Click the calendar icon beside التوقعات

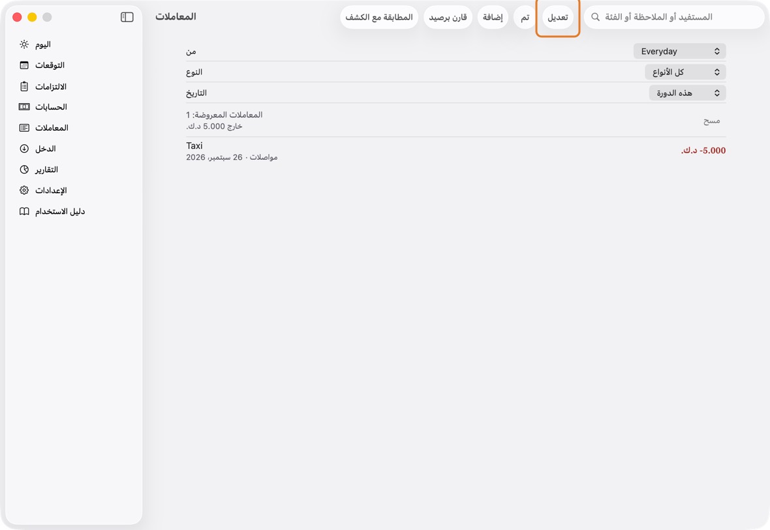point(24,65)
